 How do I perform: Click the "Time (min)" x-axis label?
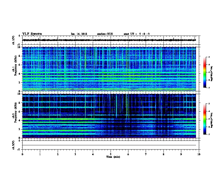[x=113, y=157]
